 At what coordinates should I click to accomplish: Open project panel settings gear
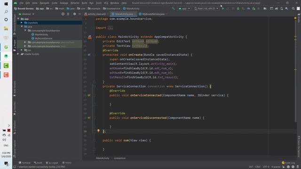(74, 14)
